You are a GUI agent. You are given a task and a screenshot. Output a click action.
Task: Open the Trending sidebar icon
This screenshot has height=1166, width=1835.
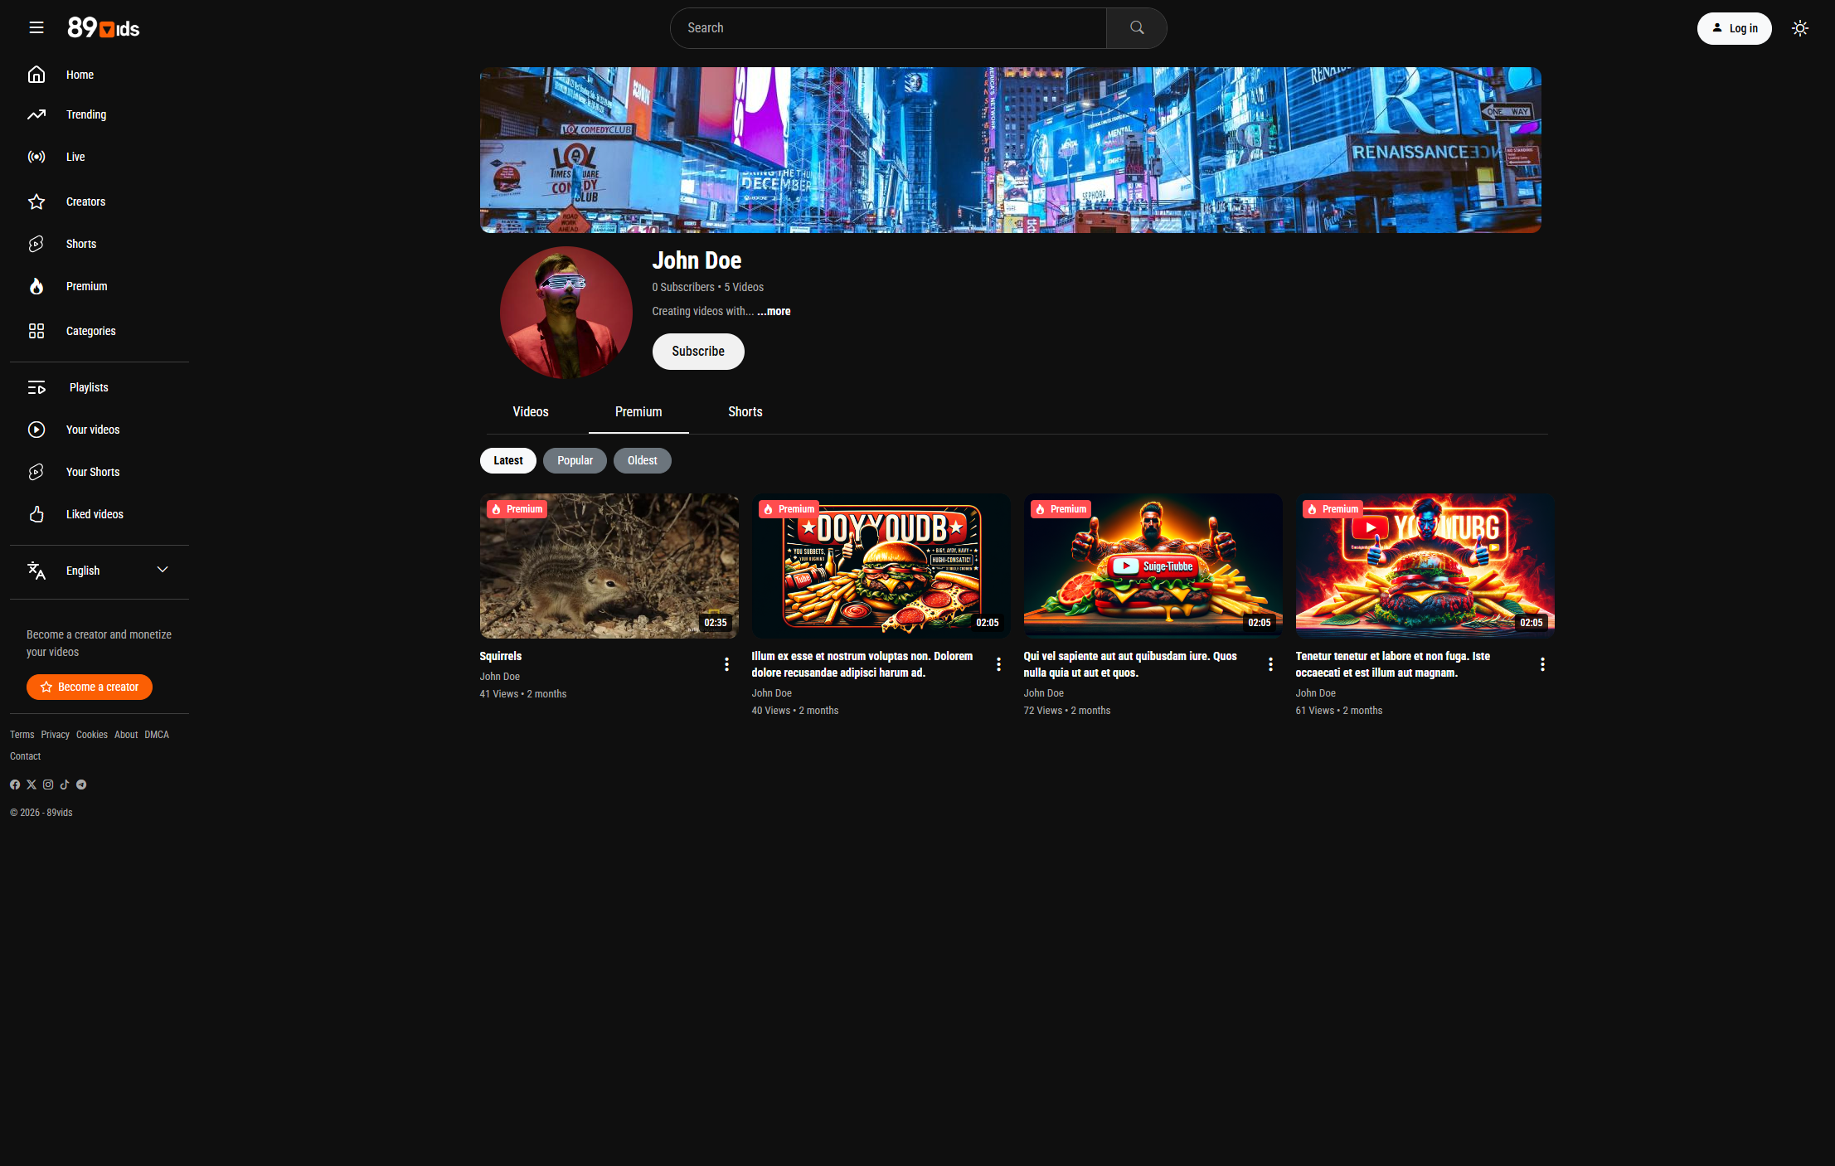click(x=36, y=114)
